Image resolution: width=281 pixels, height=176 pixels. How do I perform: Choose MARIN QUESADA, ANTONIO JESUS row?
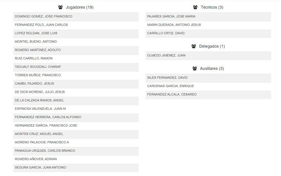point(208,25)
